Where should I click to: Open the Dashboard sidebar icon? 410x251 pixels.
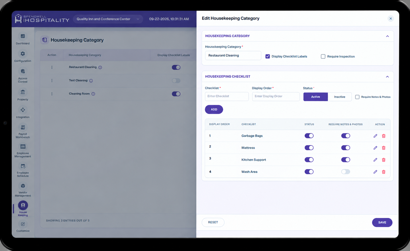(x=23, y=36)
